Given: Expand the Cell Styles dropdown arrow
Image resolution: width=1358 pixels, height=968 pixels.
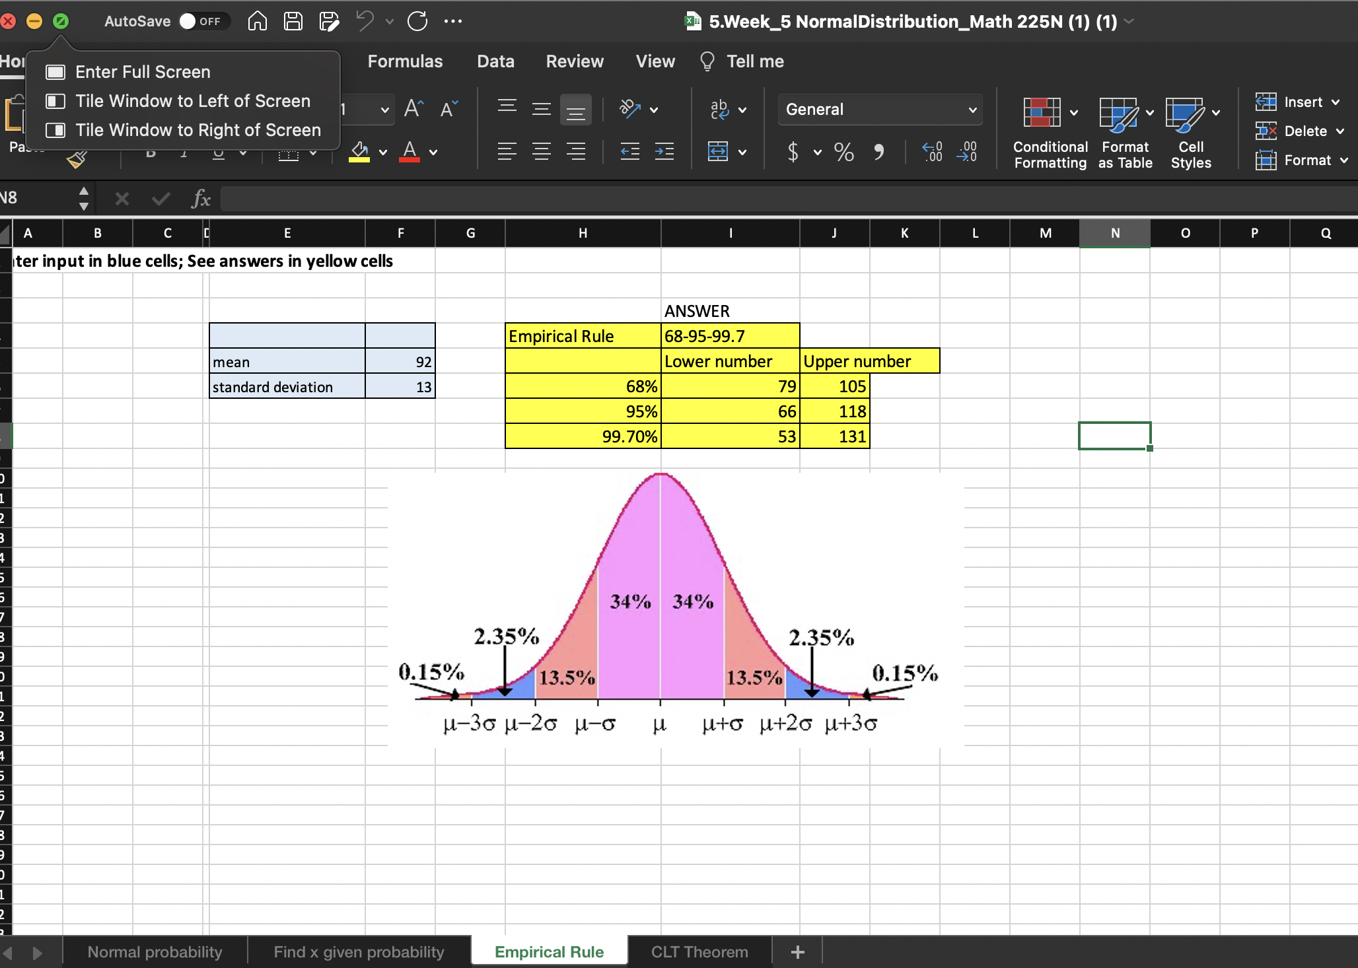Looking at the screenshot, I should [x=1216, y=112].
